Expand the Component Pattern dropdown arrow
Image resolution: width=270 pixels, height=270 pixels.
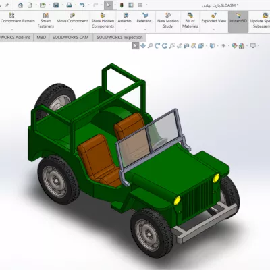pos(11,30)
